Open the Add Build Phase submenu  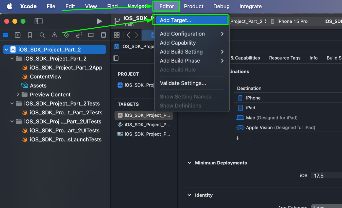tap(192, 61)
